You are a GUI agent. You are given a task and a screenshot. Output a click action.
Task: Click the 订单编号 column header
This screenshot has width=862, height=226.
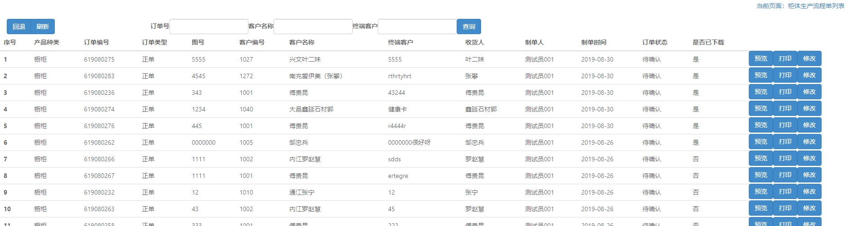(97, 42)
